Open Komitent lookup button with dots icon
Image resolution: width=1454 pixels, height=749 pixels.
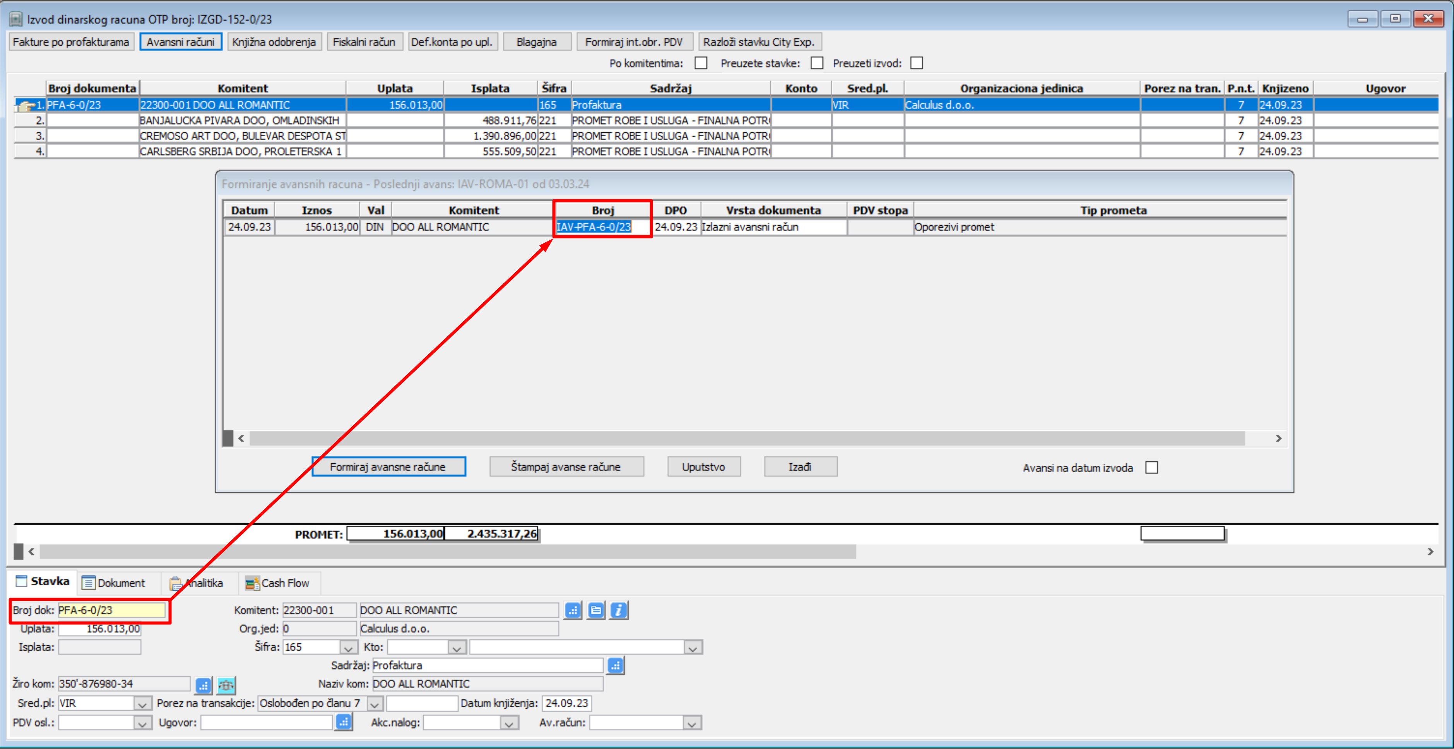573,610
